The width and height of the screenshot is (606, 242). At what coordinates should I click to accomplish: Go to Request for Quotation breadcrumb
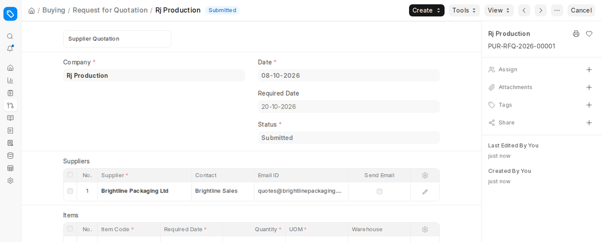110,10
